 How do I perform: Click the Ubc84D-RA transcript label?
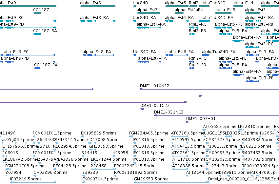pyautogui.click(x=145, y=17)
